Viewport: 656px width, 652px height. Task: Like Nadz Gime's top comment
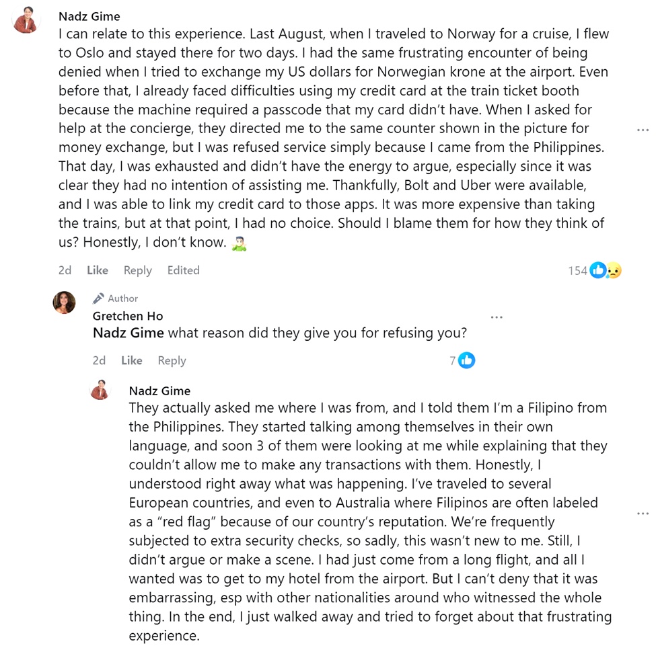click(x=98, y=270)
